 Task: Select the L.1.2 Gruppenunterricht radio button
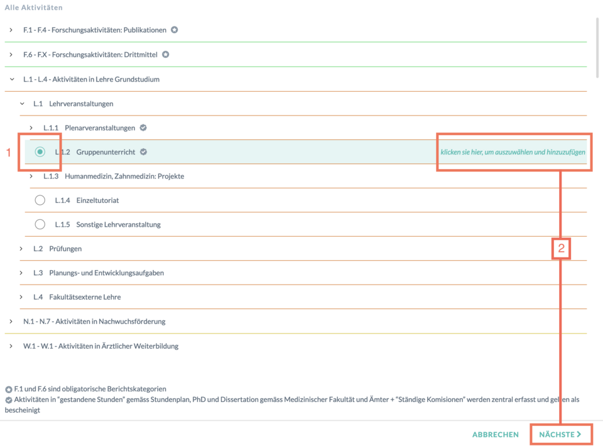click(x=40, y=152)
